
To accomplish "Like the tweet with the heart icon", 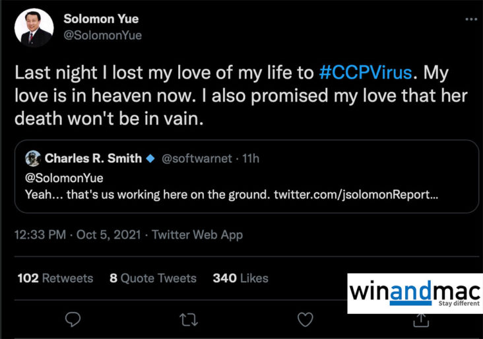I will (x=304, y=319).
